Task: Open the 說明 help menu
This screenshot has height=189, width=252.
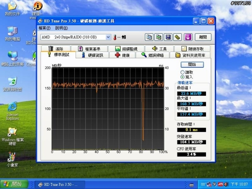Action: (61, 28)
